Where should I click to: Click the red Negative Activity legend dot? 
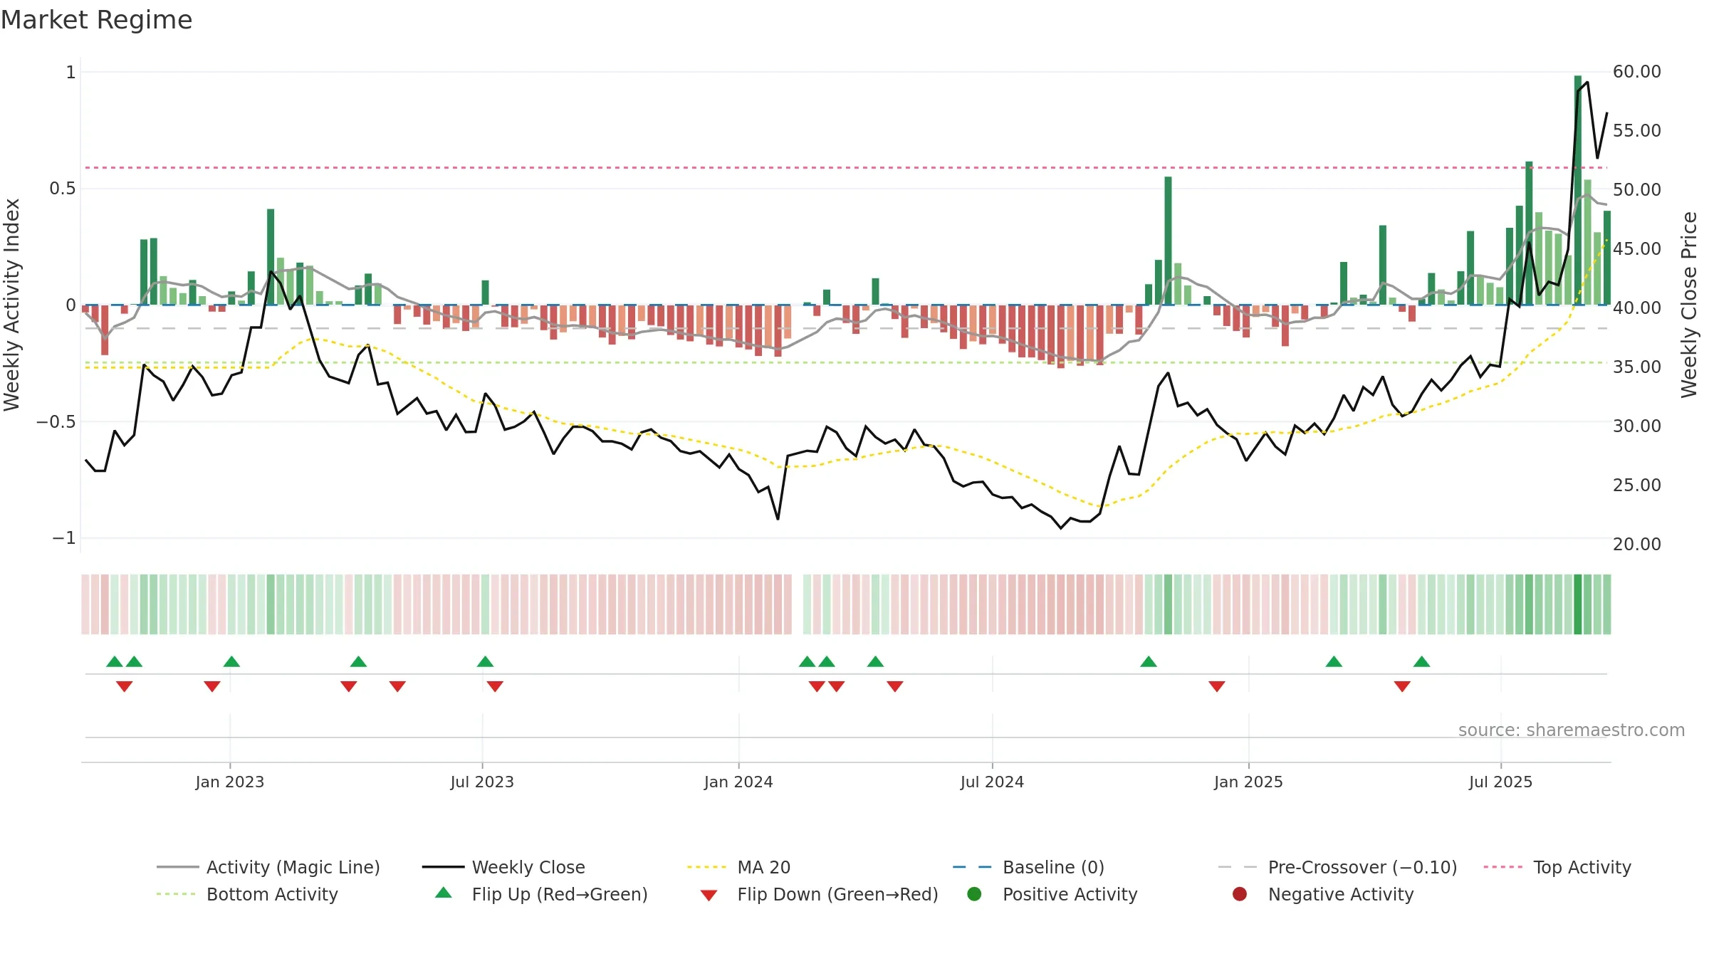[1240, 894]
